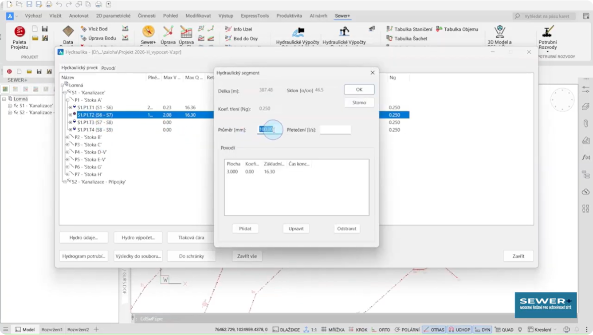
Task: Click the Přidat button
Action: 245,229
